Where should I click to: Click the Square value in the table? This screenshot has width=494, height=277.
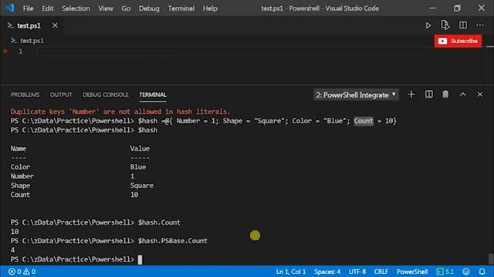[x=142, y=185]
